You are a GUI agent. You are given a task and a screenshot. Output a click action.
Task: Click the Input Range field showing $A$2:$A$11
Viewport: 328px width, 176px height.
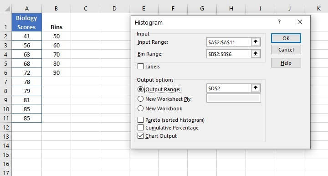click(229, 42)
